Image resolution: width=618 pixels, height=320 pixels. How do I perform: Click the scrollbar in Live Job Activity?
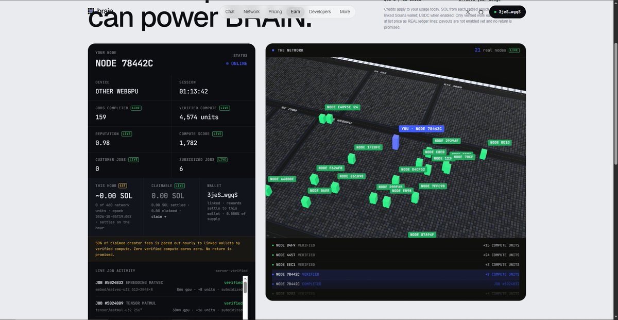tap(245, 288)
